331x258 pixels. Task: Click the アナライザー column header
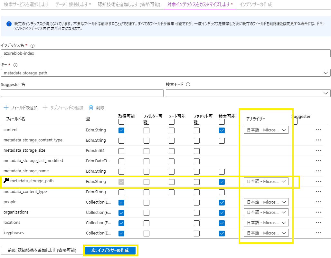pos(256,119)
